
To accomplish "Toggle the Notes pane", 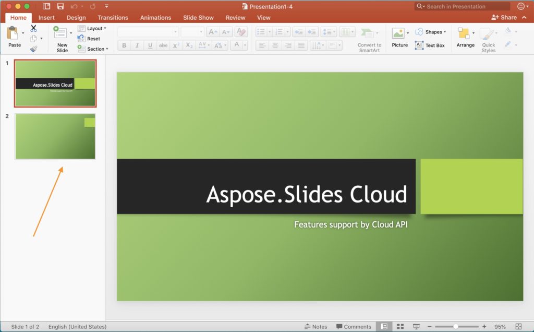I will [x=316, y=327].
